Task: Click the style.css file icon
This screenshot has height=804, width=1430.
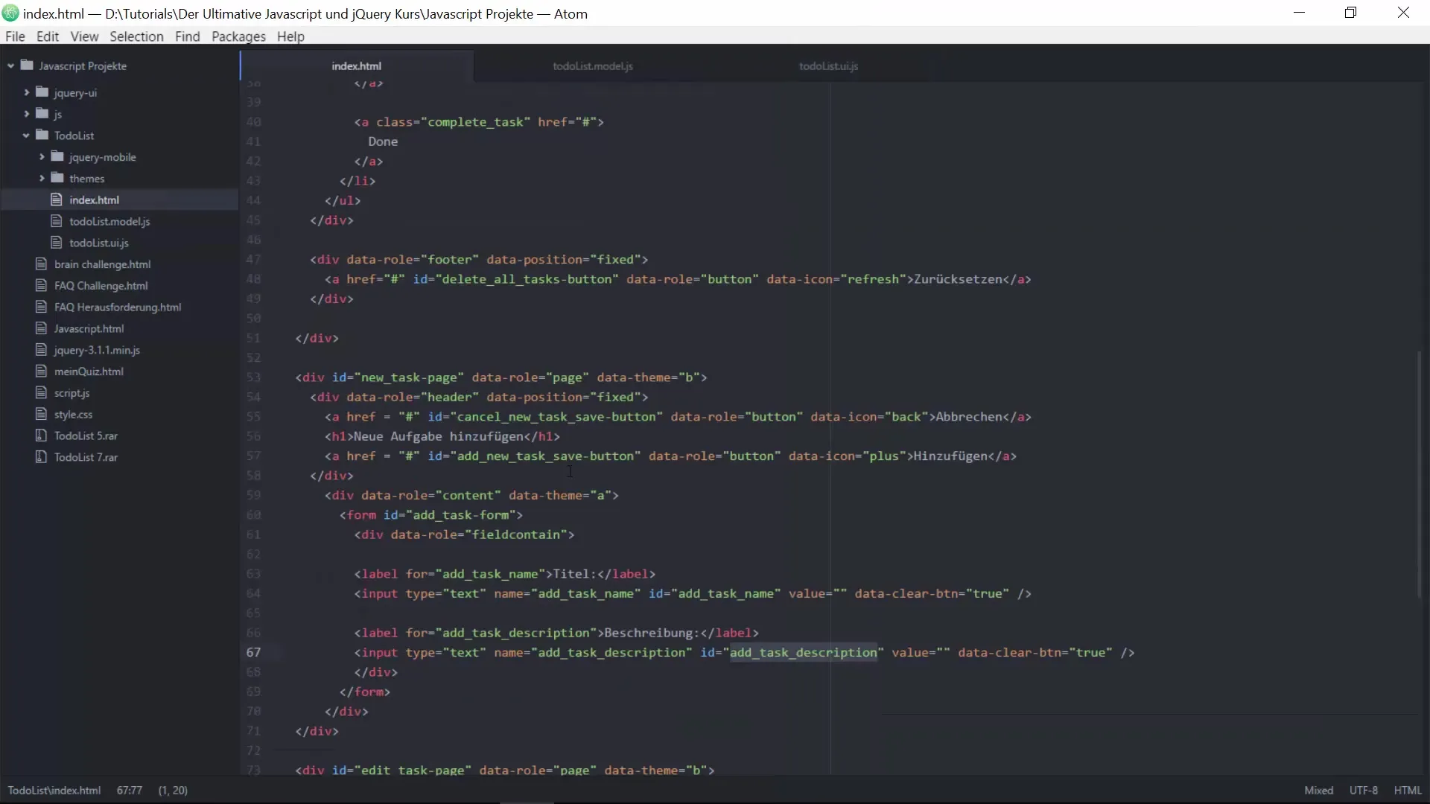Action: [41, 415]
